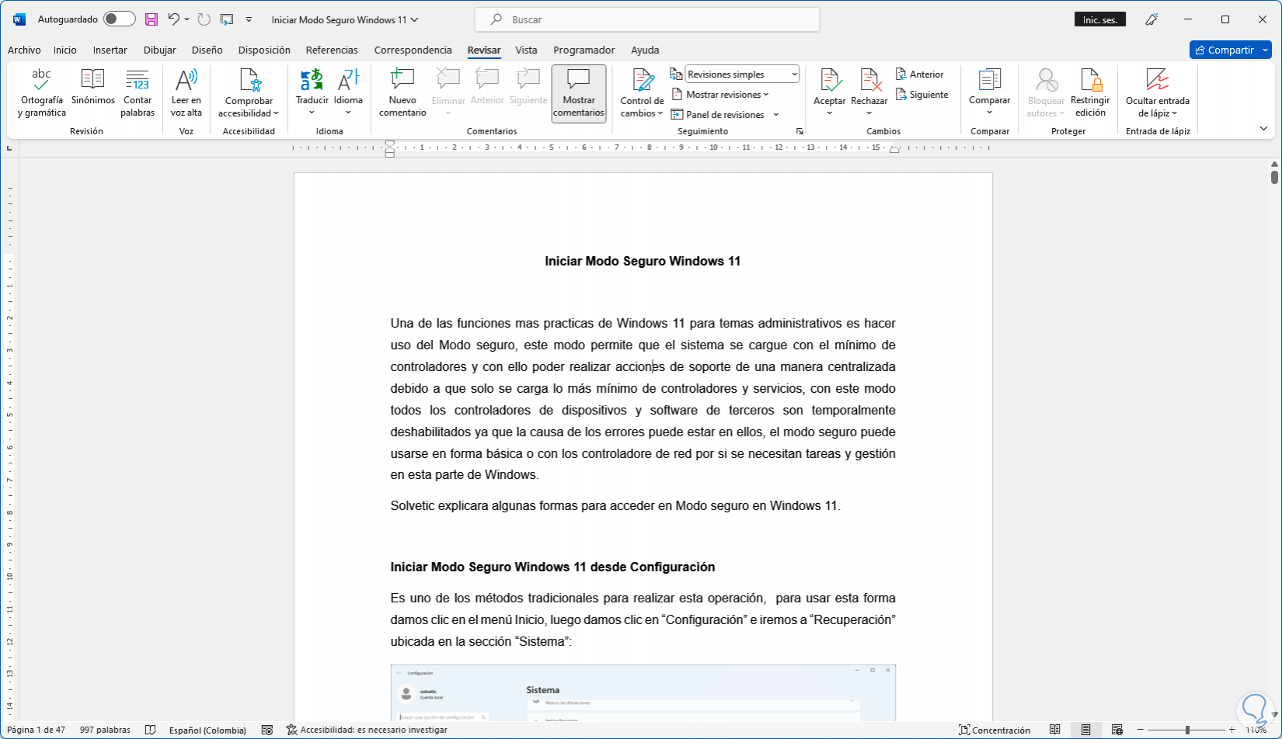Switch to print layout view in status bar
The height and width of the screenshot is (739, 1282).
click(x=1086, y=730)
